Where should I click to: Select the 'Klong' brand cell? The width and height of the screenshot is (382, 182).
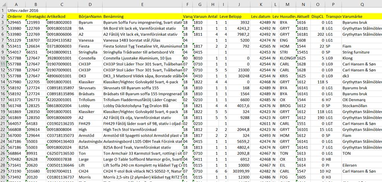(x=362, y=58)
